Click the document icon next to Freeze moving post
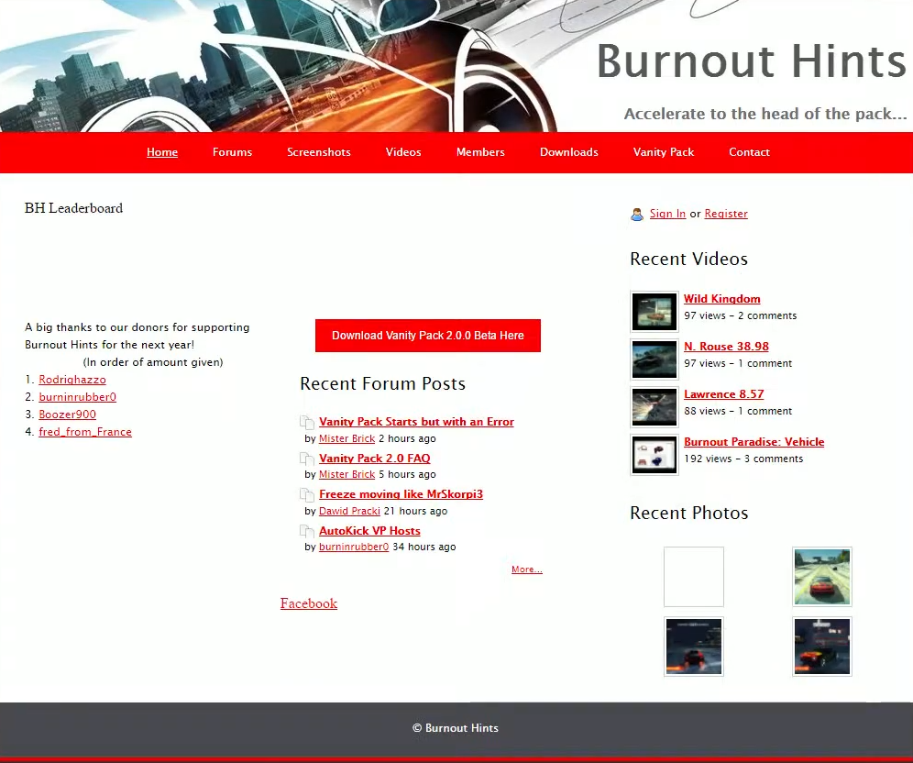The width and height of the screenshot is (913, 763). tap(307, 495)
